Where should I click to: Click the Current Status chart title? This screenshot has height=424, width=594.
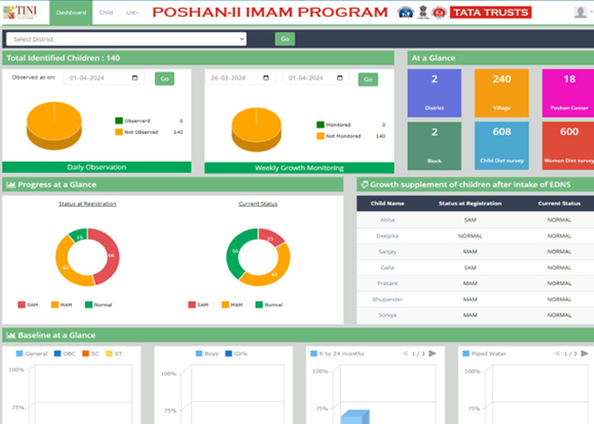(258, 204)
